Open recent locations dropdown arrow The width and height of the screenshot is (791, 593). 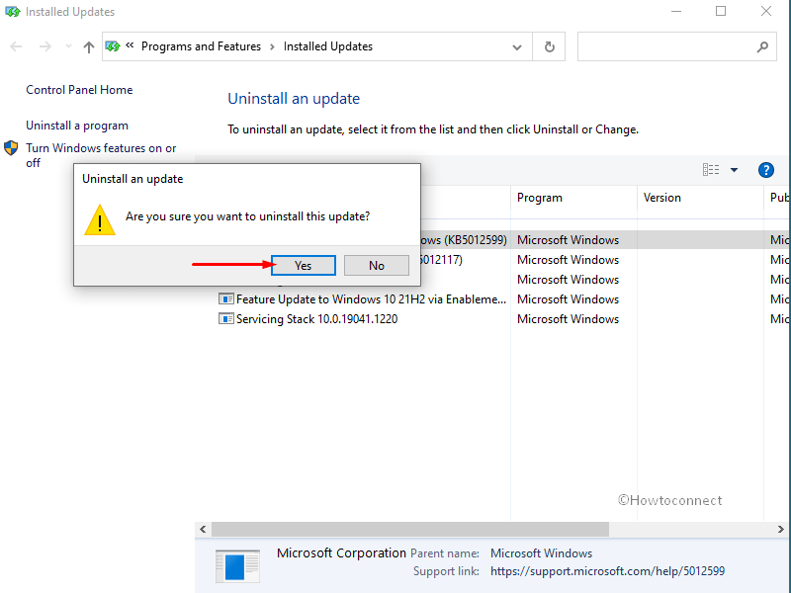coord(68,46)
